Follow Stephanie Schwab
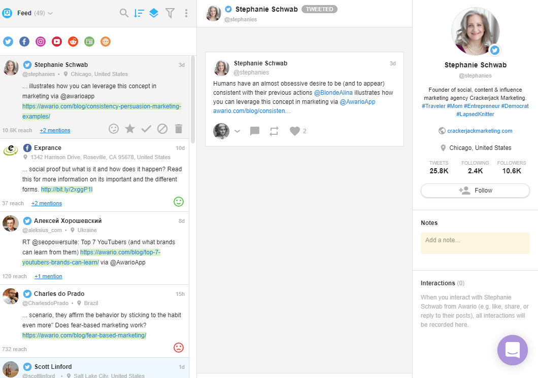538x378 pixels. pyautogui.click(x=475, y=191)
